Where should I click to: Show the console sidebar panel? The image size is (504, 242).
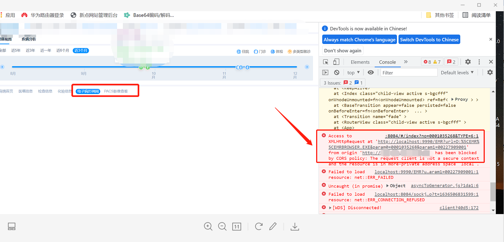pos(325,73)
